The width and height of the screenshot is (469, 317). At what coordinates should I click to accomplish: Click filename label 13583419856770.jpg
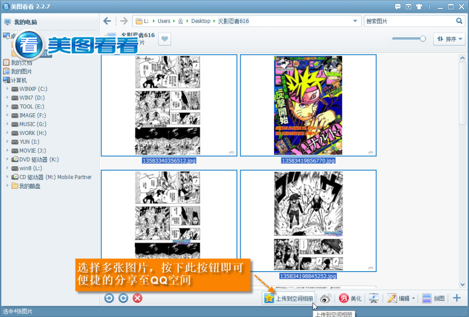309,161
